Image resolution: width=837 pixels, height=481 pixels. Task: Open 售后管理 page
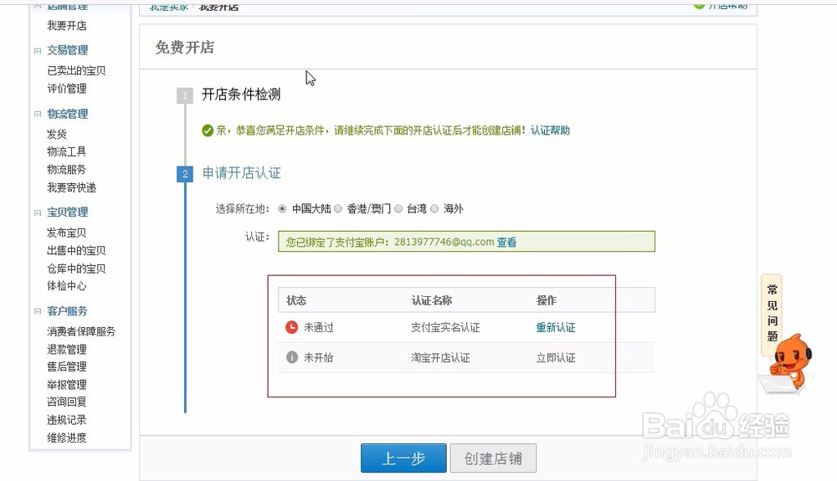67,367
